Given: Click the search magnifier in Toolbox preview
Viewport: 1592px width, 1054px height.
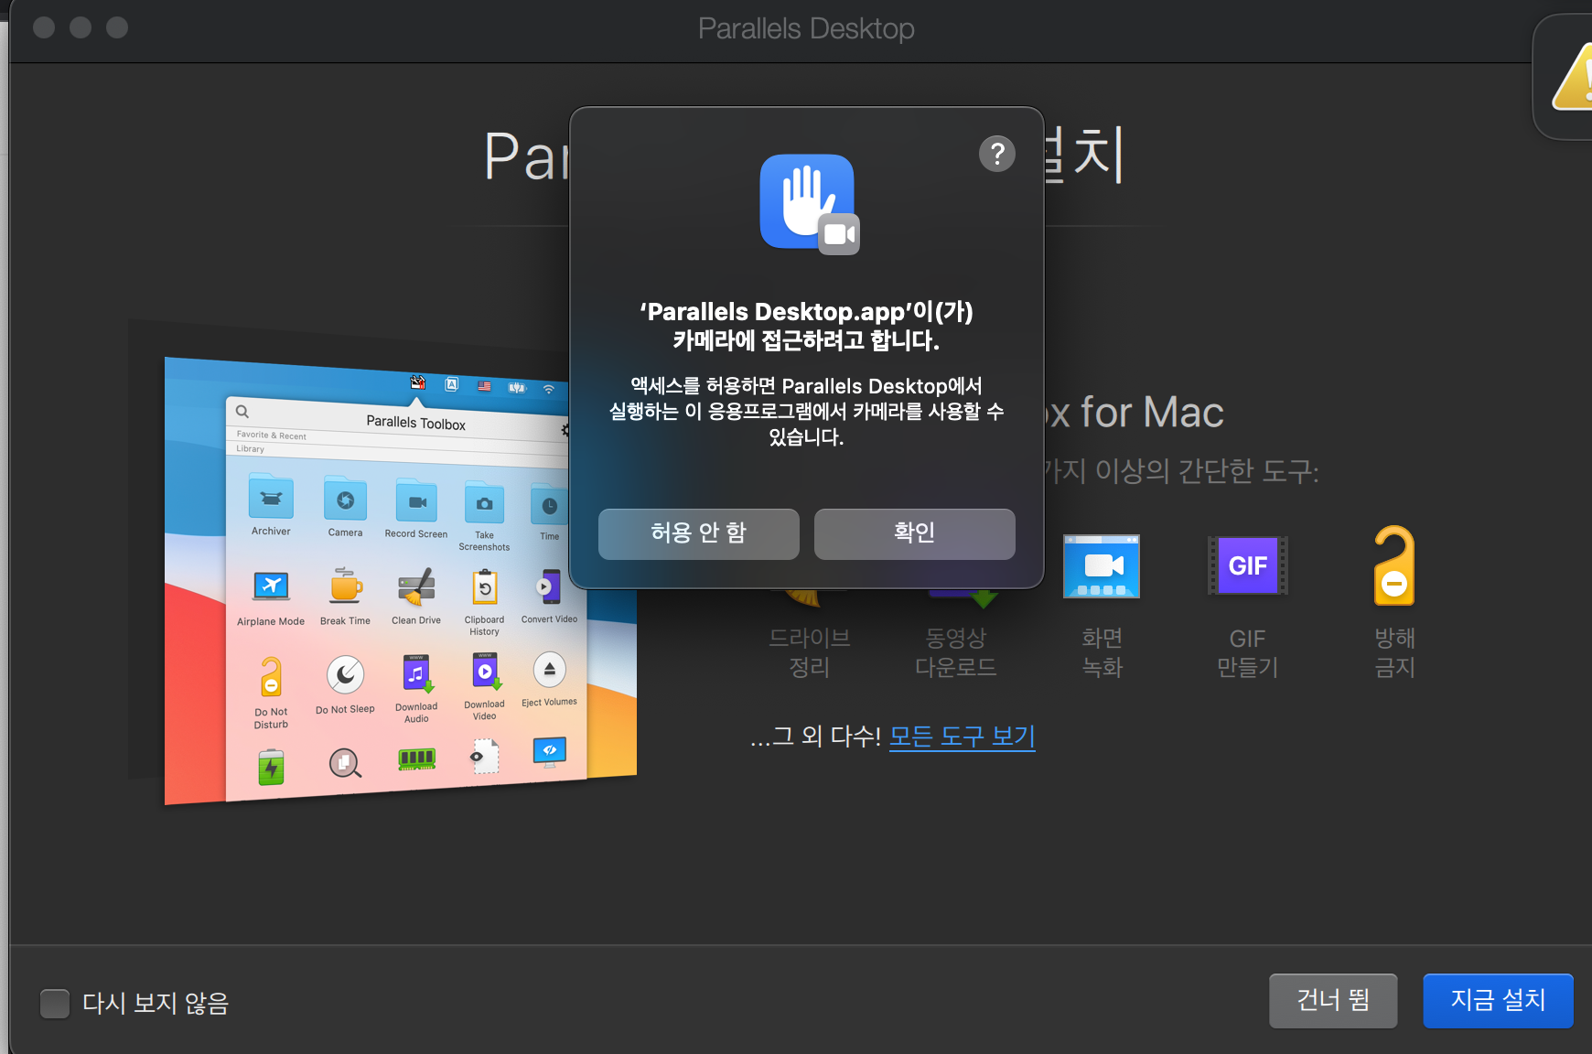Looking at the screenshot, I should pos(242,411).
